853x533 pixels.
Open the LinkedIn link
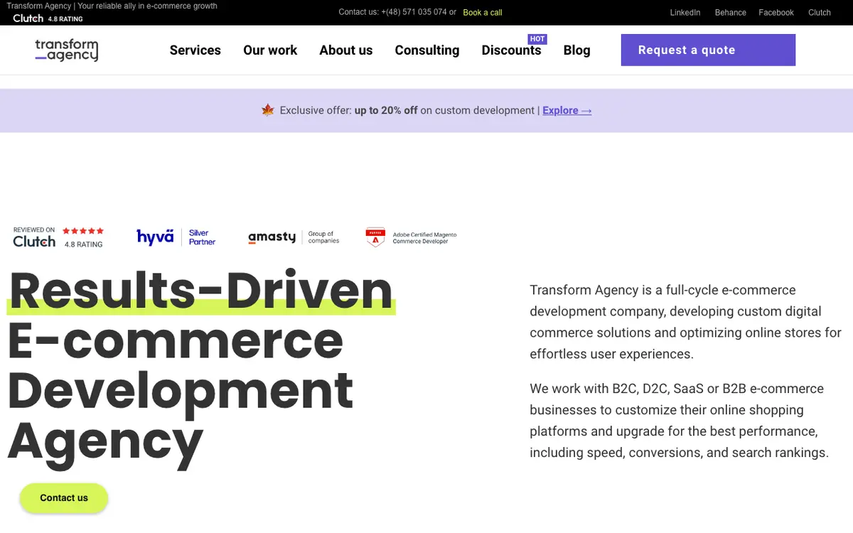point(685,13)
